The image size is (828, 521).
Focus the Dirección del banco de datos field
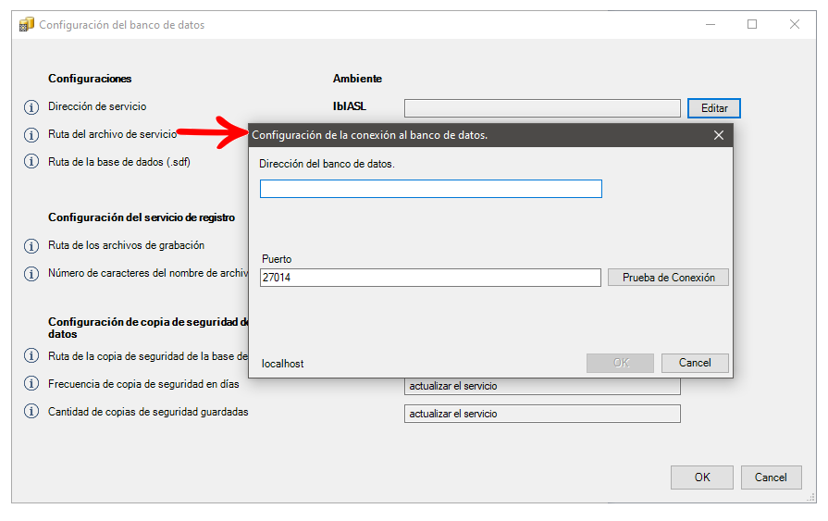(430, 189)
